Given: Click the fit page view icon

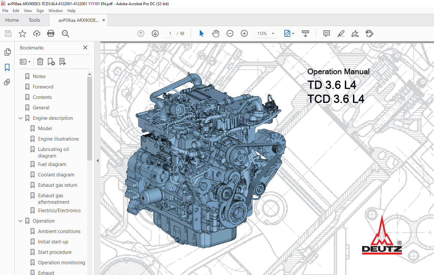Looking at the screenshot, I should click(x=287, y=34).
